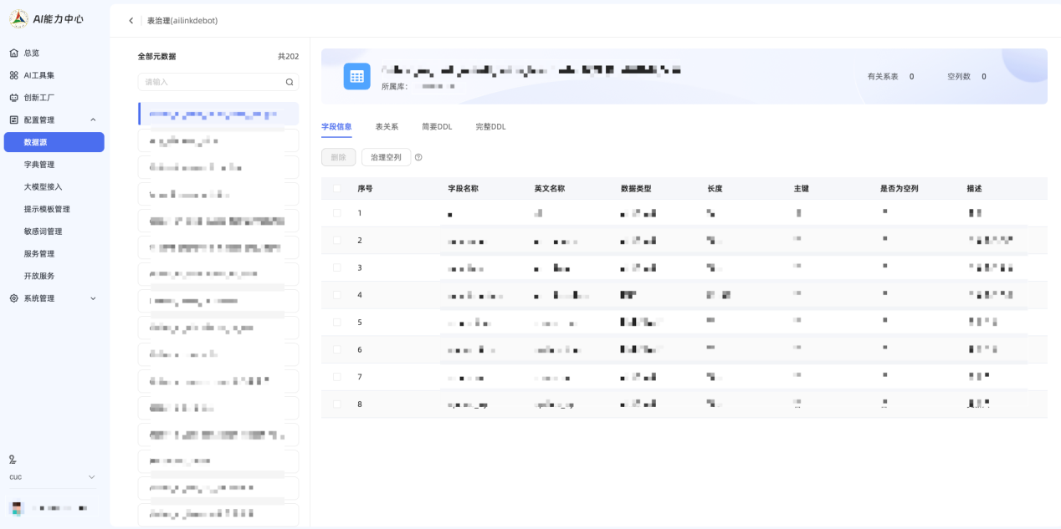Click the 治理空列 button

pyautogui.click(x=386, y=157)
